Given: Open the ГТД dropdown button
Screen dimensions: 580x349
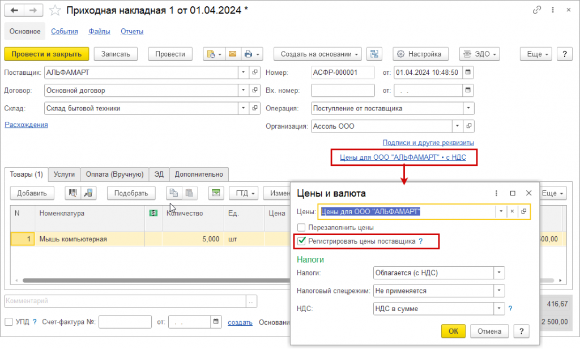Looking at the screenshot, I should point(244,193).
